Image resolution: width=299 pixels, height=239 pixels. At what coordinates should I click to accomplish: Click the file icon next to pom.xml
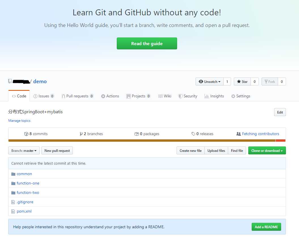(13, 211)
